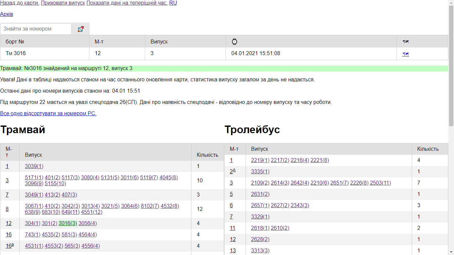This screenshot has height=255, width=454.
Task: Select trolleybus 3329(1) link
Action: (260, 217)
